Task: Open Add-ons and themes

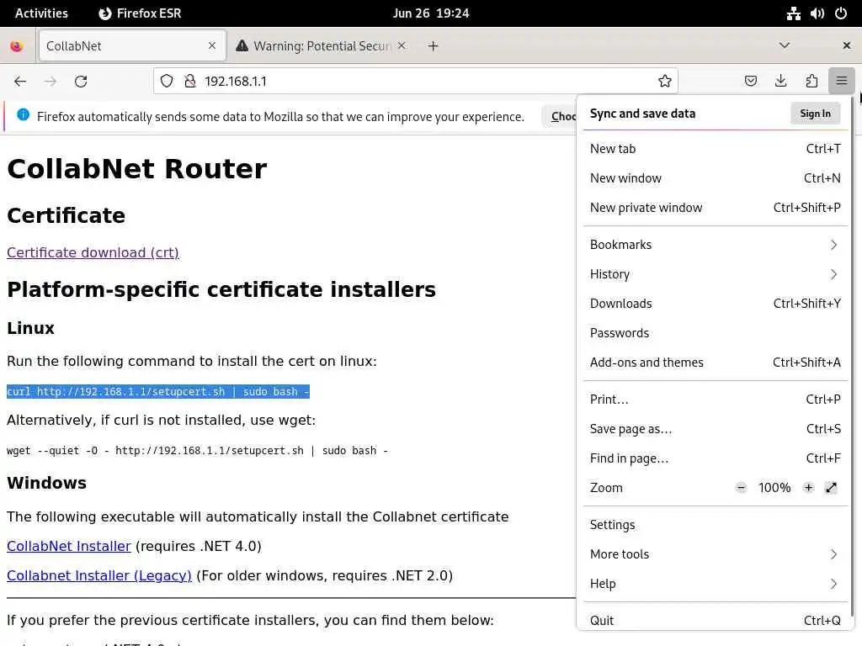Action: coord(715,363)
